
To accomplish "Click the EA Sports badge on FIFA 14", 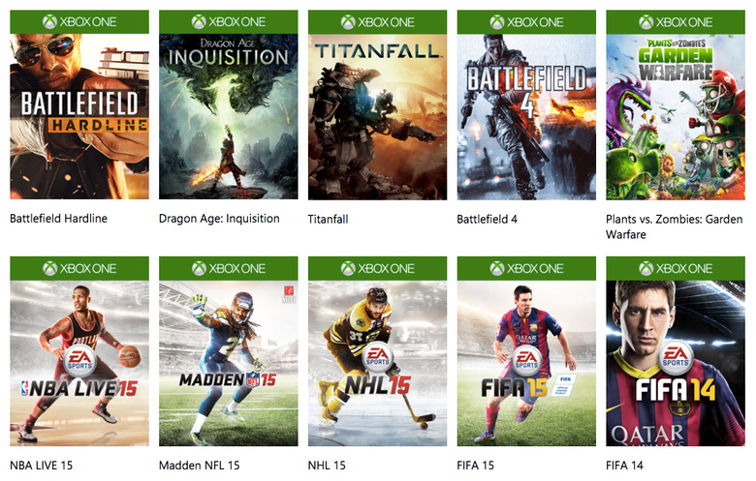I will pos(676,358).
